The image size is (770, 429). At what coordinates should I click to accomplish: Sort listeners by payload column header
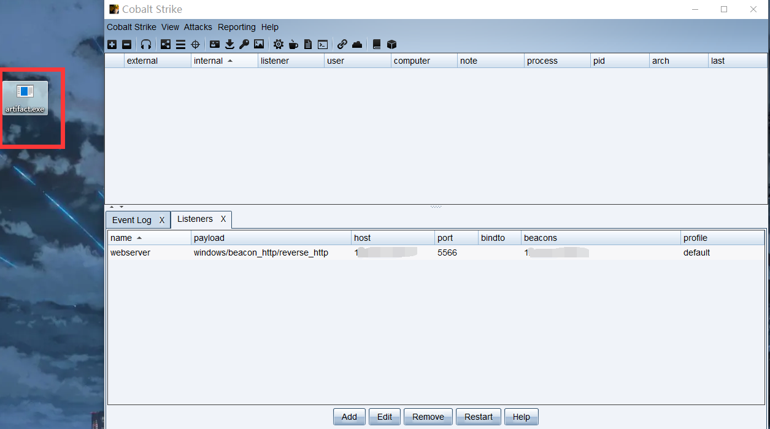click(271, 238)
